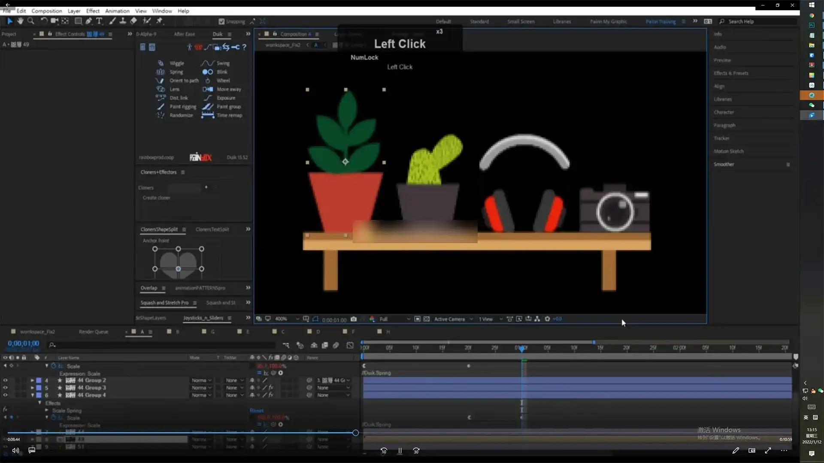Screen dimensions: 824x463
Task: Hide layer 44 Group 3 with eye
Action: (x=5, y=388)
